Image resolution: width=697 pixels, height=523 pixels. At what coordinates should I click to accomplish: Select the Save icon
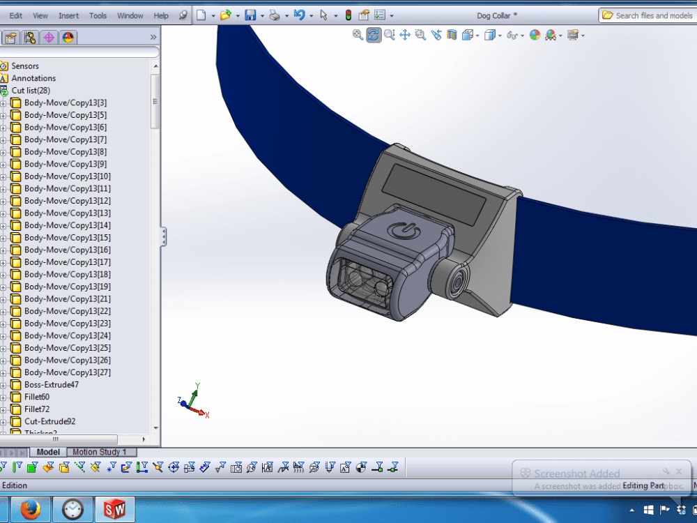pyautogui.click(x=251, y=14)
